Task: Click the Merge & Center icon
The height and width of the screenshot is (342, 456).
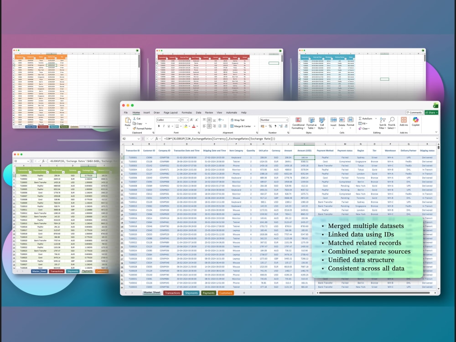Action: point(232,126)
